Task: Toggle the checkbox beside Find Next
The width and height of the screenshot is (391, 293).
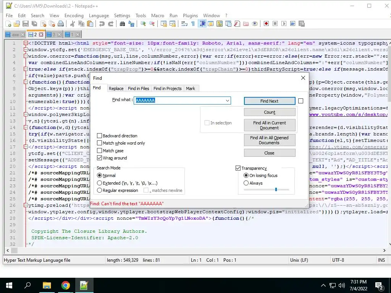Action: pos(301,101)
